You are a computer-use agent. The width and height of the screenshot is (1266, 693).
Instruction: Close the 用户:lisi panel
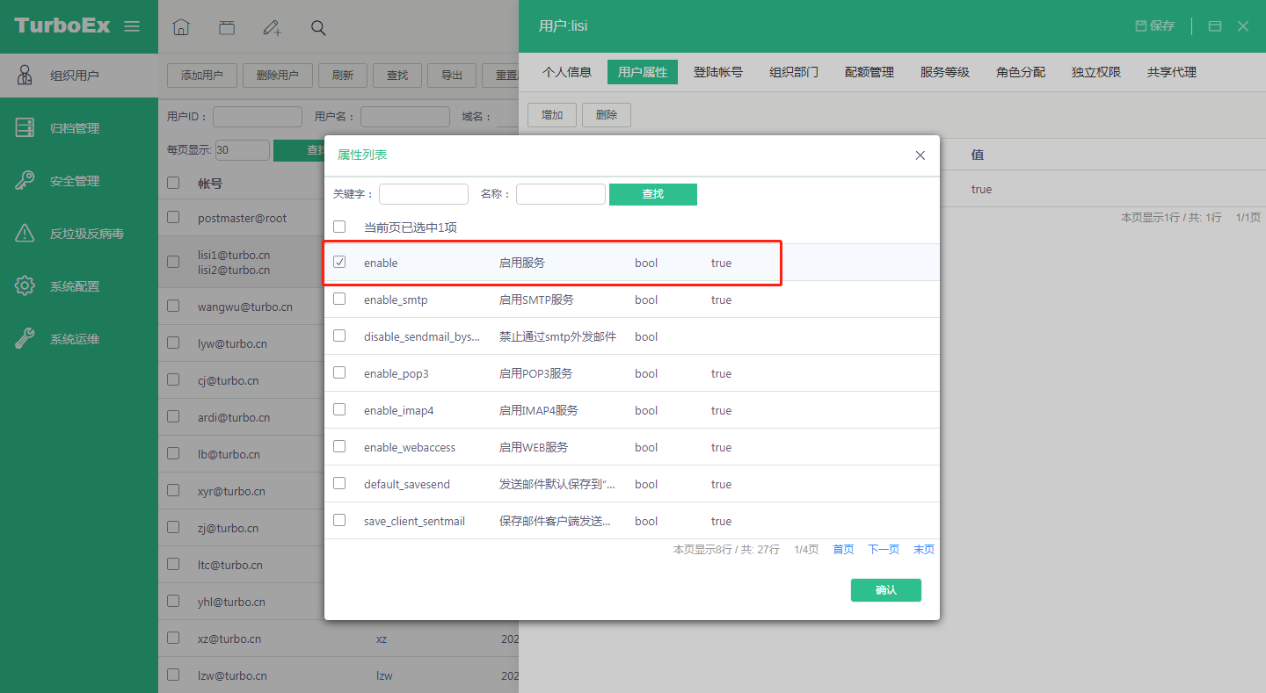coord(1243,26)
